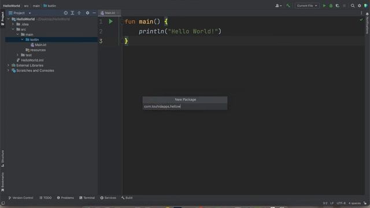Click line number 3 in gutter
Image resolution: width=370 pixels, height=208 pixels.
[x=101, y=41]
